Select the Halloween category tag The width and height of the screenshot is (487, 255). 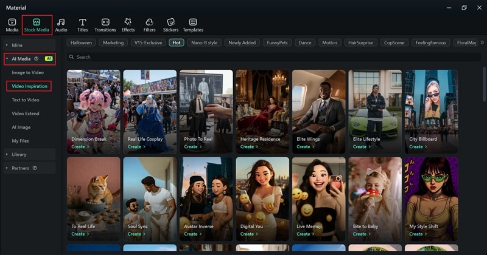tap(81, 42)
